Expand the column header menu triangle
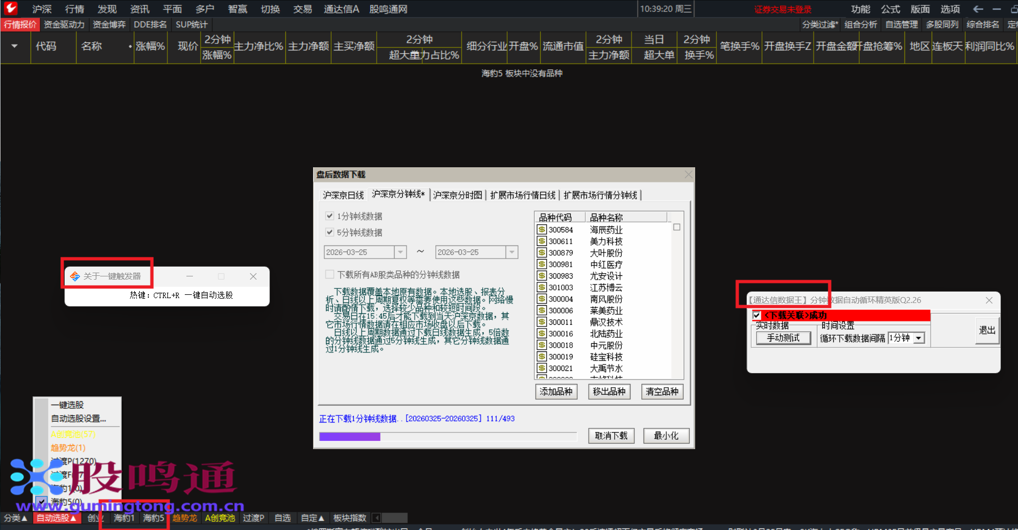 click(x=15, y=46)
